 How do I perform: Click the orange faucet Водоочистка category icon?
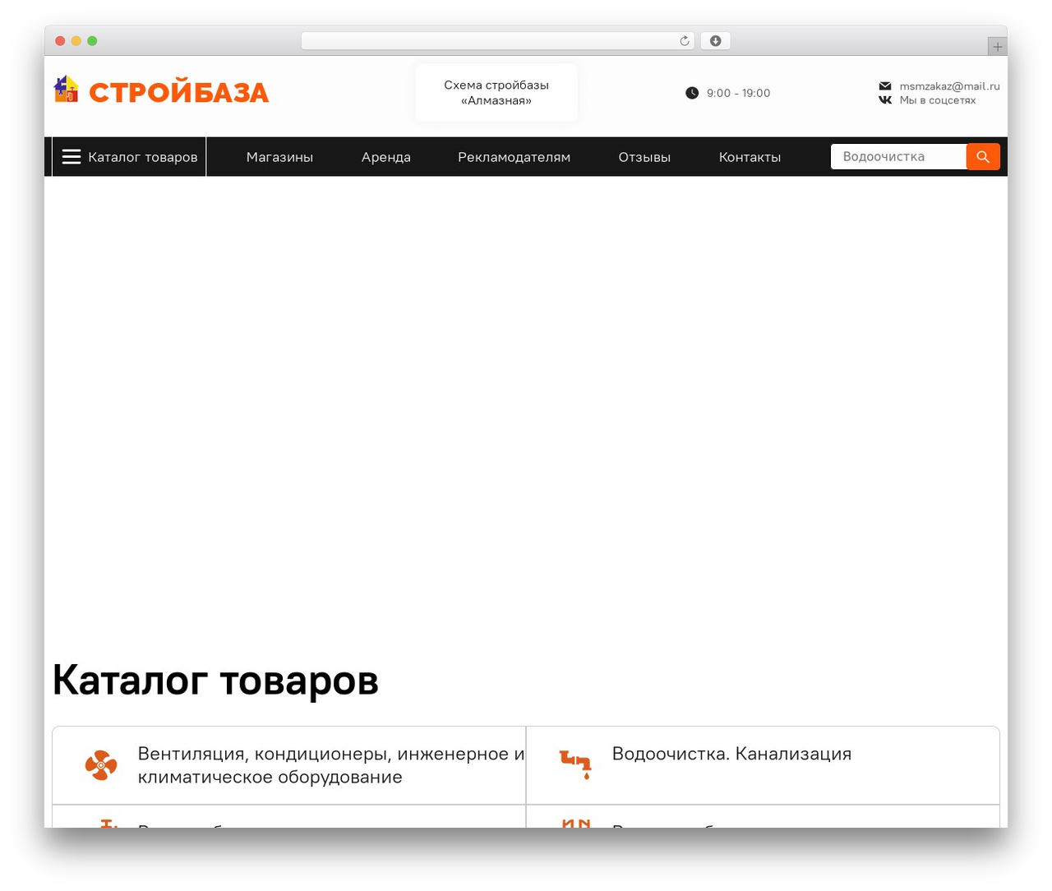(575, 764)
